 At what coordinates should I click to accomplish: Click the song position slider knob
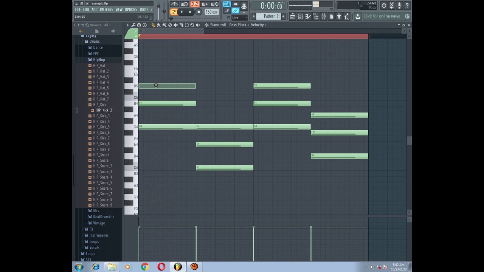click(171, 18)
